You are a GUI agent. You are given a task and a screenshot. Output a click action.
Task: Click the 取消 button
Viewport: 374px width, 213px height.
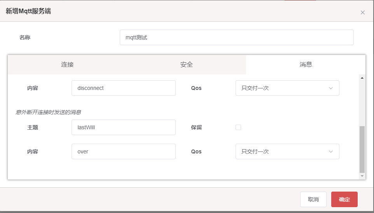point(313,199)
